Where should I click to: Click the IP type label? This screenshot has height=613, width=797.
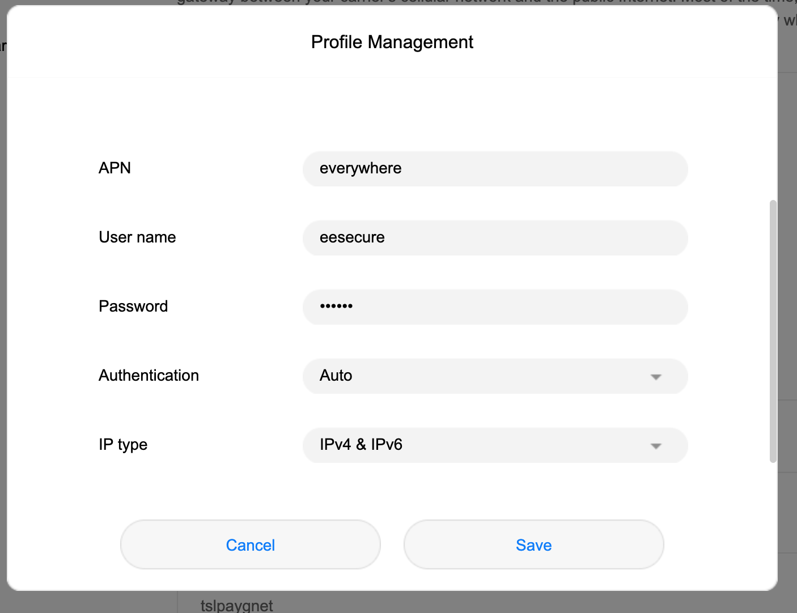click(x=122, y=445)
